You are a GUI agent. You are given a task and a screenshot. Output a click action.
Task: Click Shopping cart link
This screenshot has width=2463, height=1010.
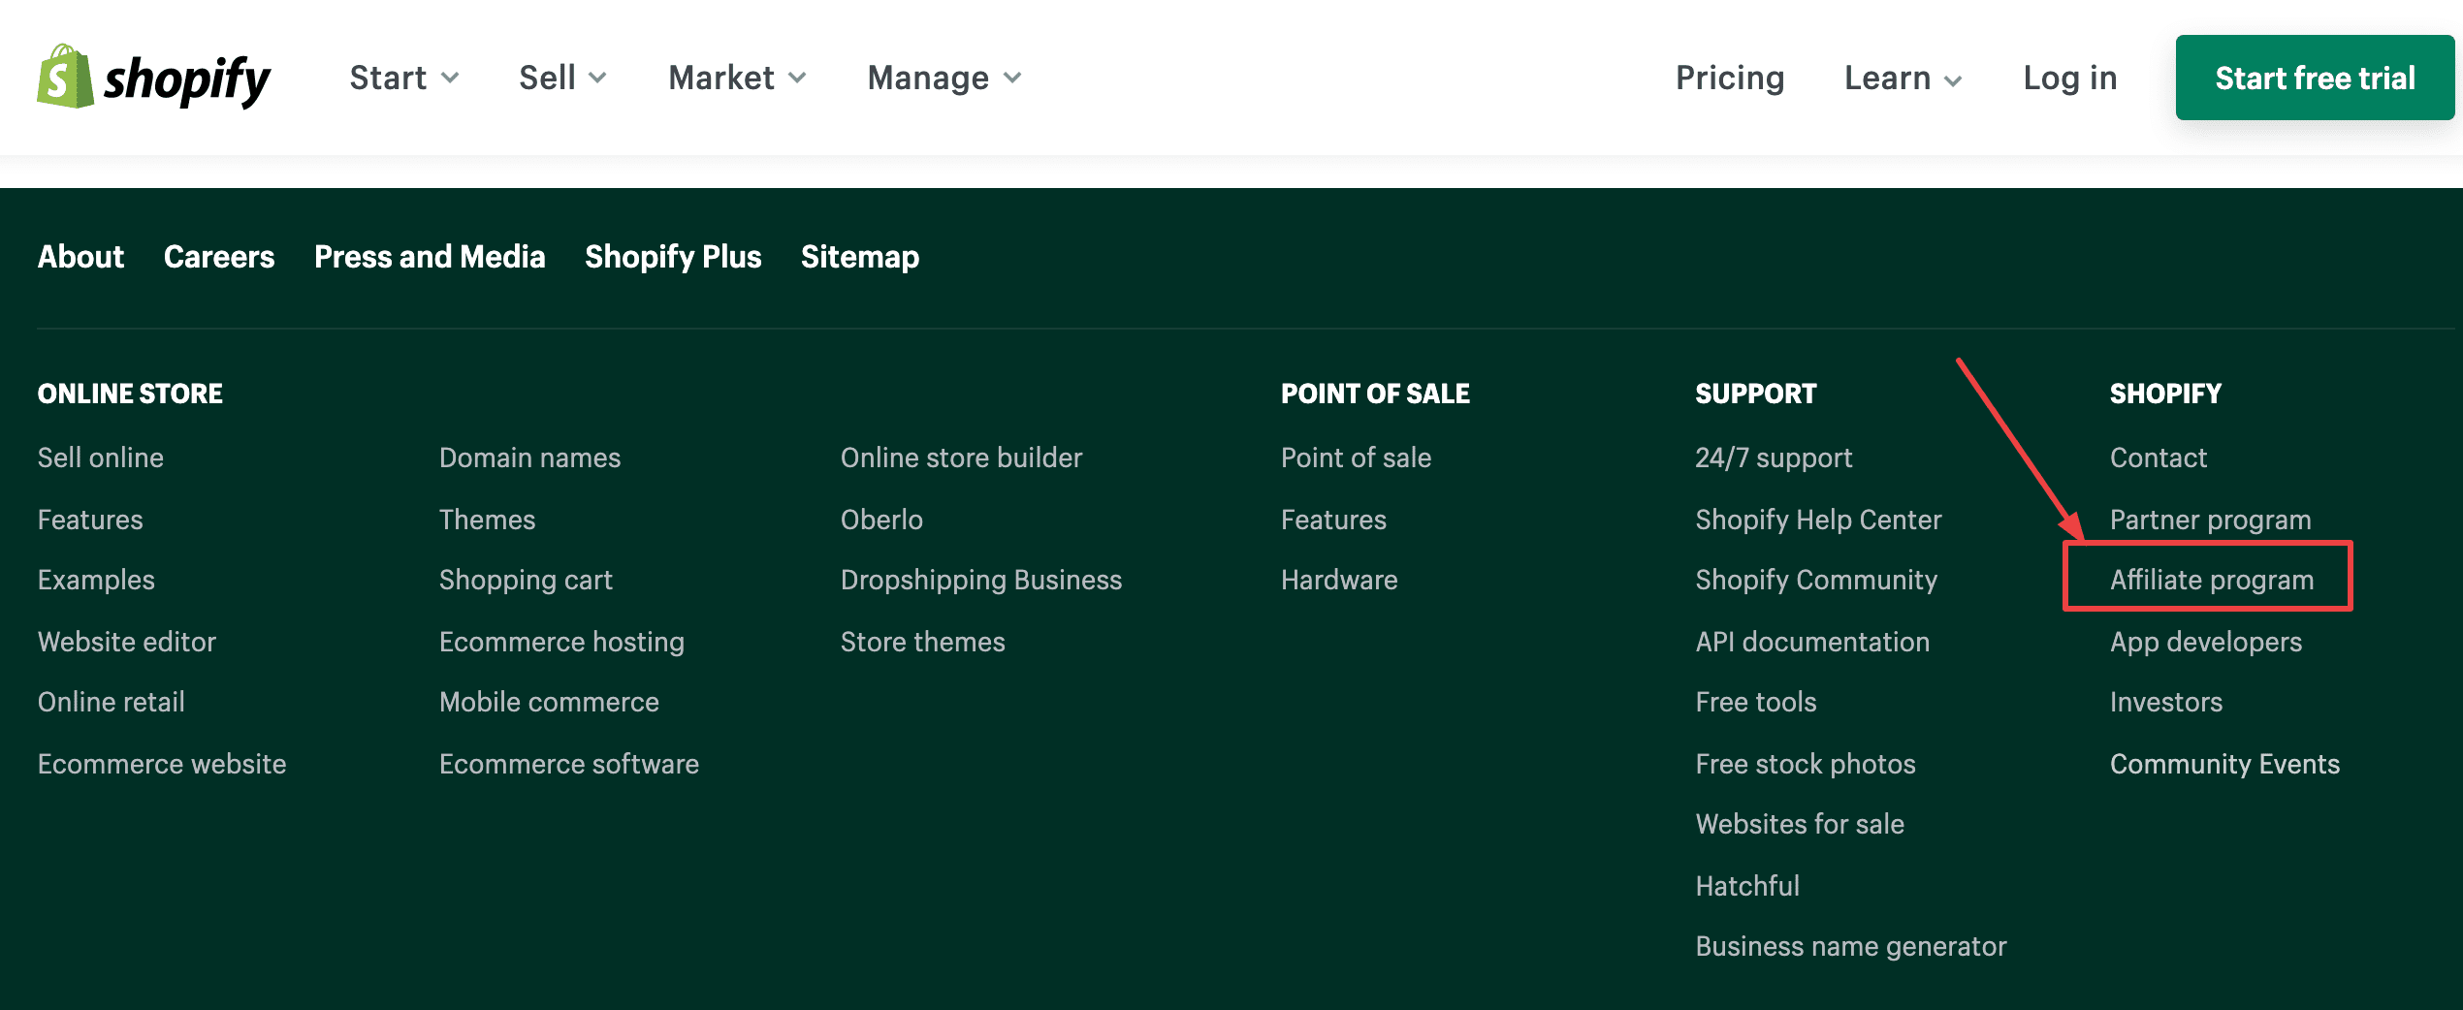526,580
